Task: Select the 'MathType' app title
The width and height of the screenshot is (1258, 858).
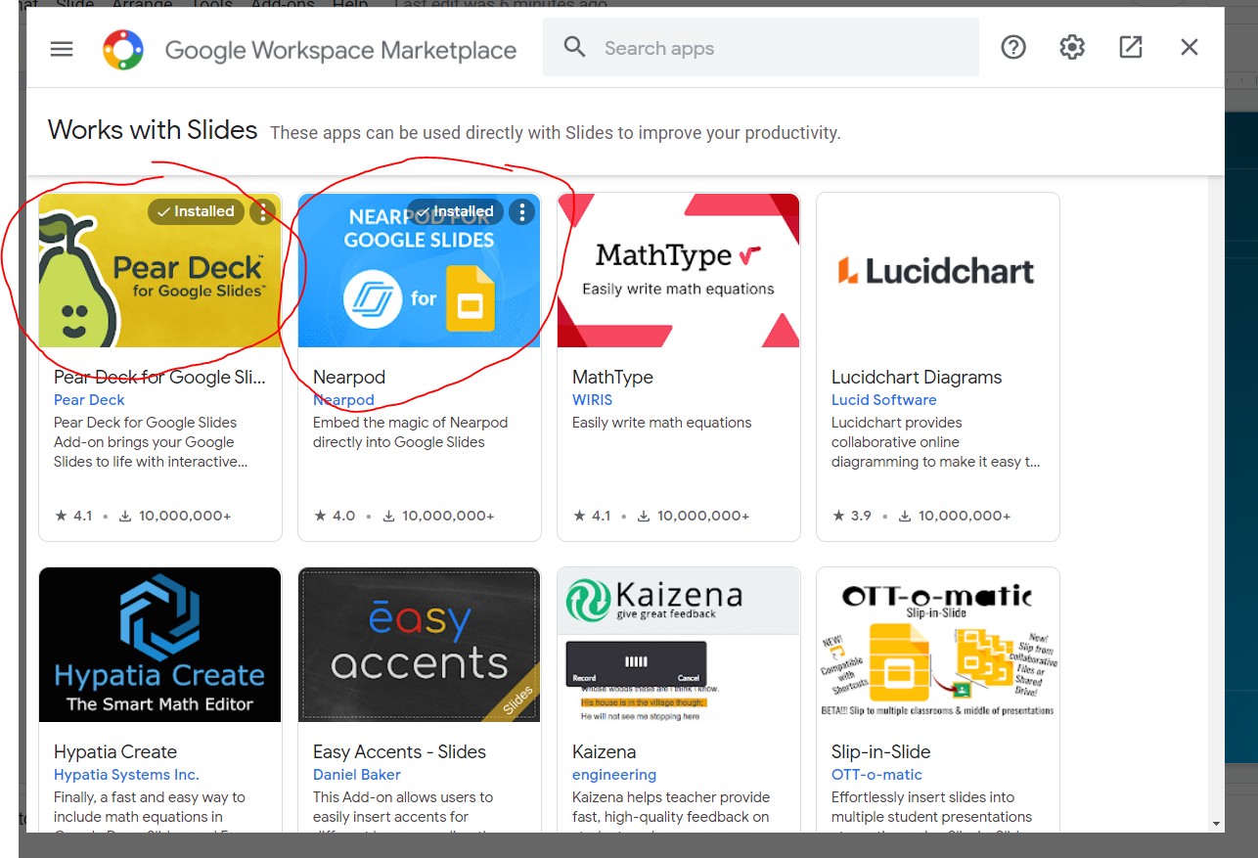Action: [612, 378]
